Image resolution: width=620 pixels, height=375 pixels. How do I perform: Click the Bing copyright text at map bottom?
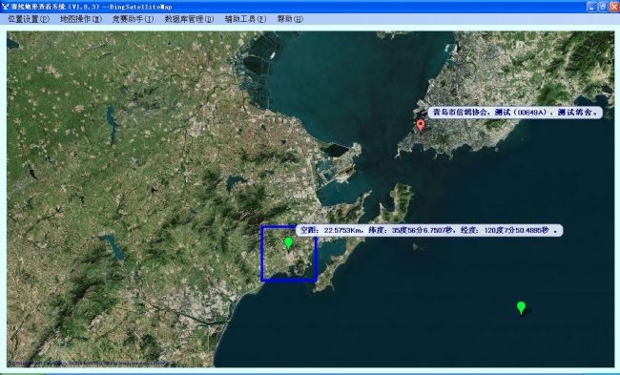point(88,363)
